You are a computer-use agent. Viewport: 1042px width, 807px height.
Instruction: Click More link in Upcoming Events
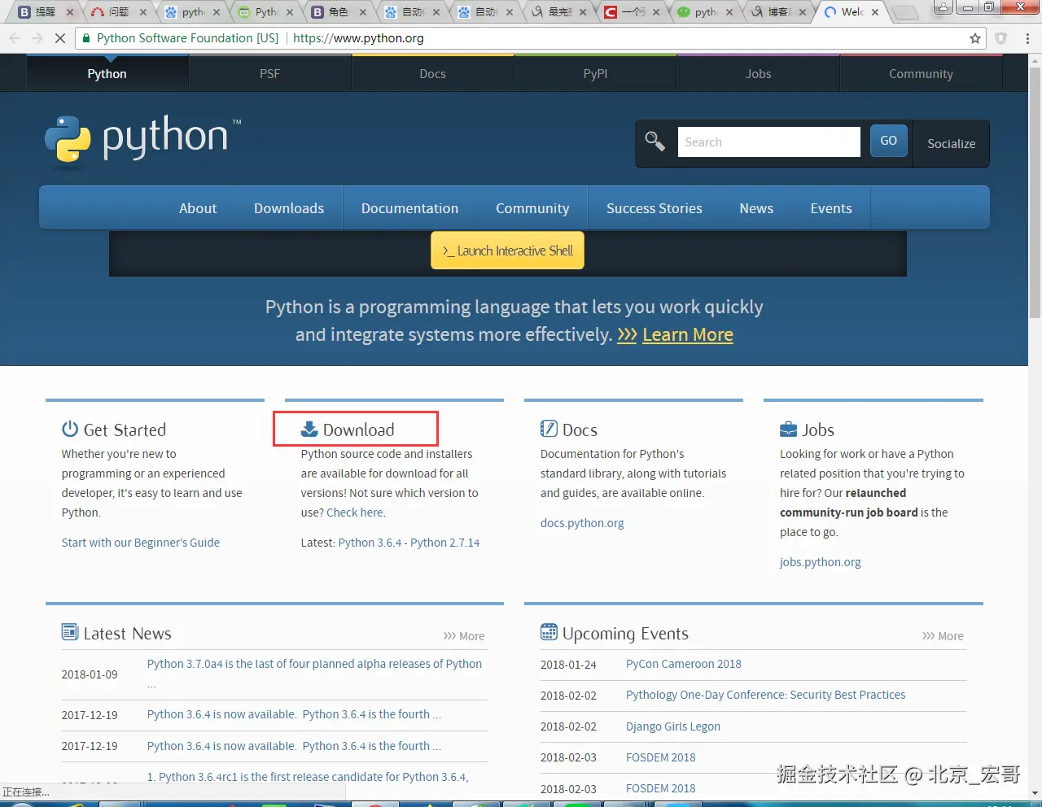[x=943, y=636]
